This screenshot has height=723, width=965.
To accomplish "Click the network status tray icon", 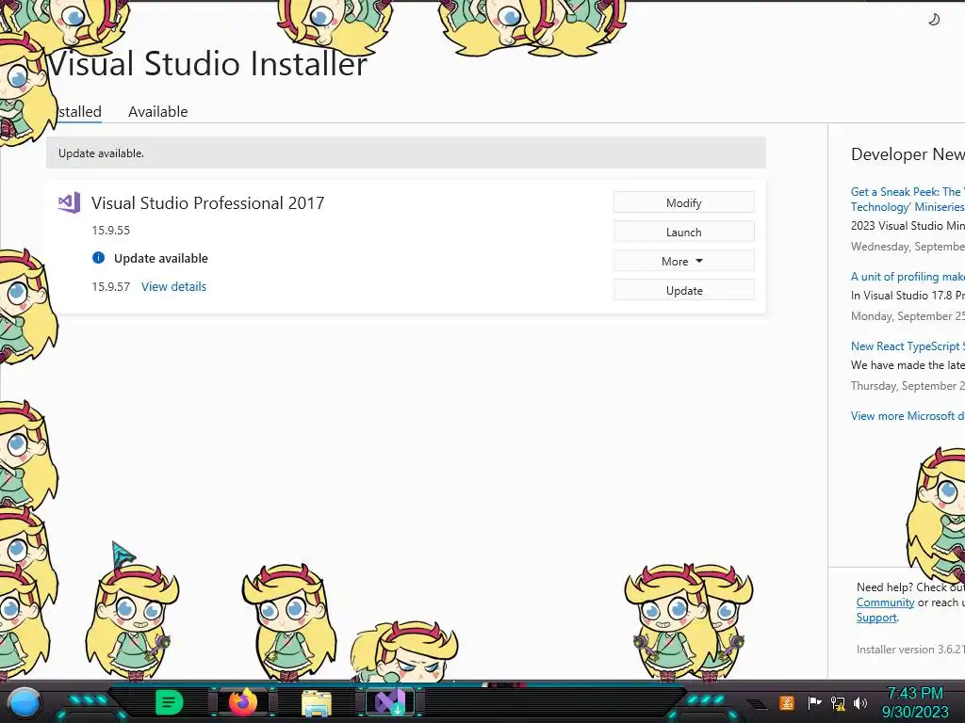I will click(838, 703).
